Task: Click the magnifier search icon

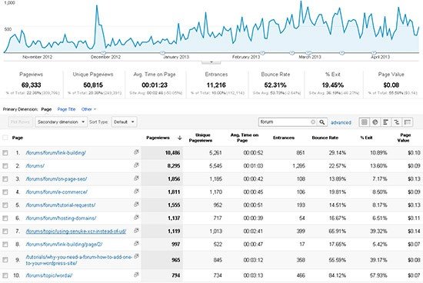Action: [322, 122]
